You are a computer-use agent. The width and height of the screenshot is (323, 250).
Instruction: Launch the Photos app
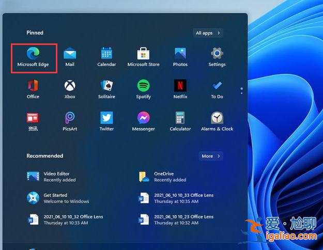[180, 57]
